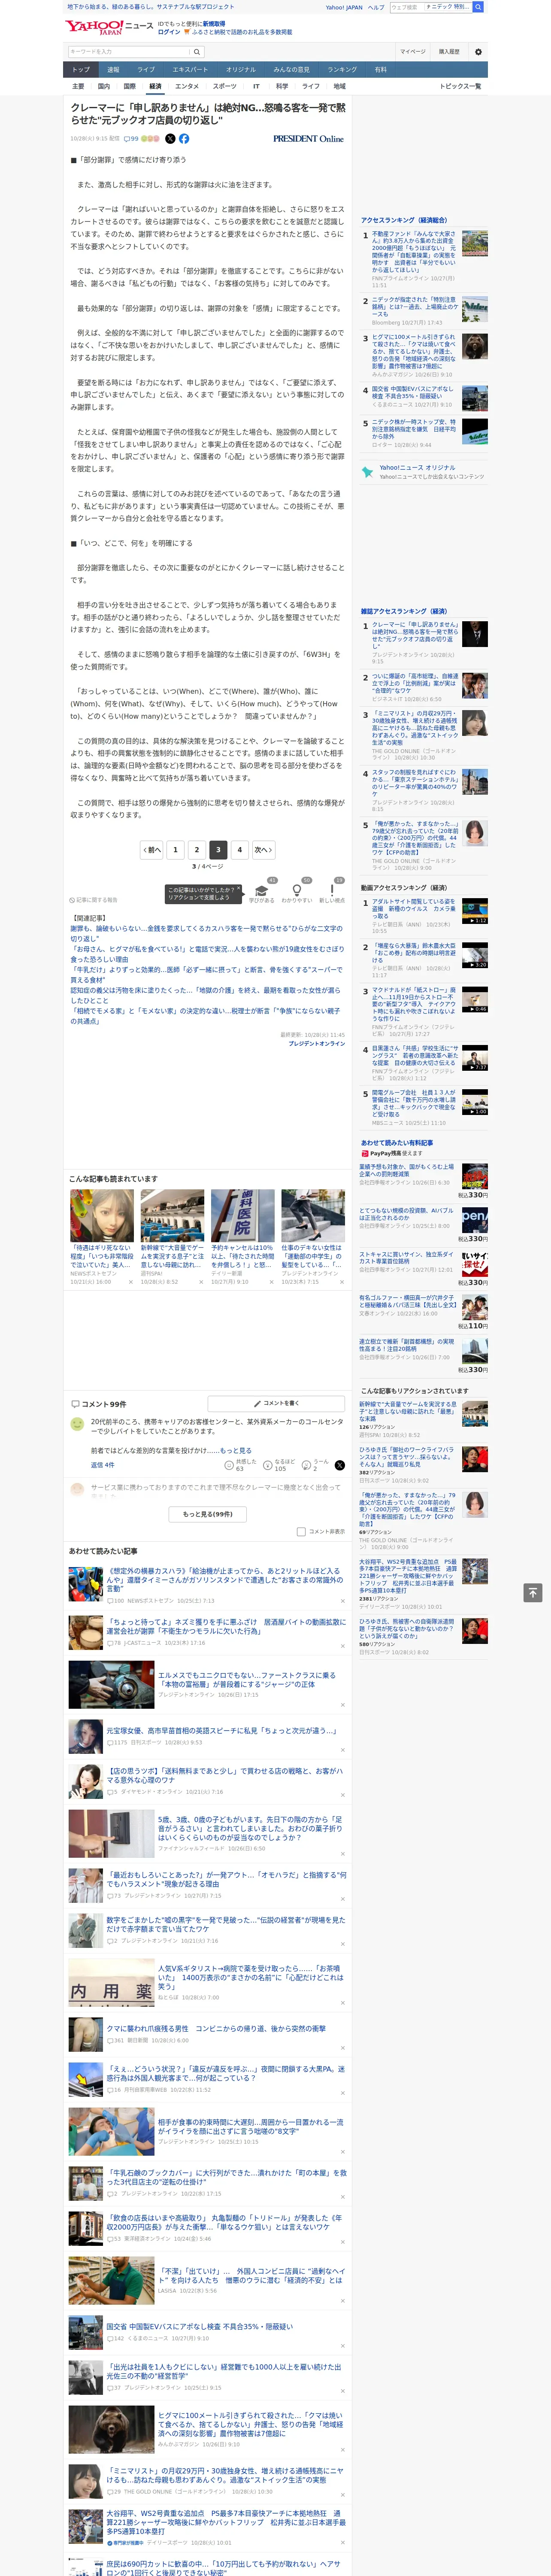
Task: Click the キーワードを入力 search field
Action: (x=128, y=52)
